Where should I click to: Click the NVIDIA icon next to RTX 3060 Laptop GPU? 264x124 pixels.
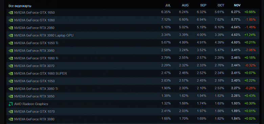(10, 35)
